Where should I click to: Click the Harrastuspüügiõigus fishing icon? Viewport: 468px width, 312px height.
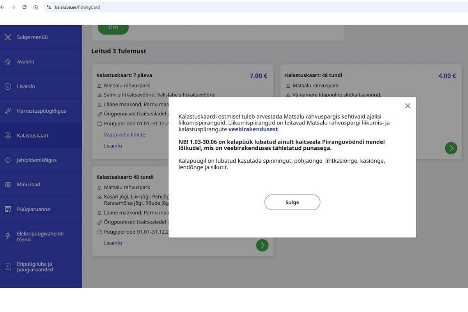click(8, 111)
